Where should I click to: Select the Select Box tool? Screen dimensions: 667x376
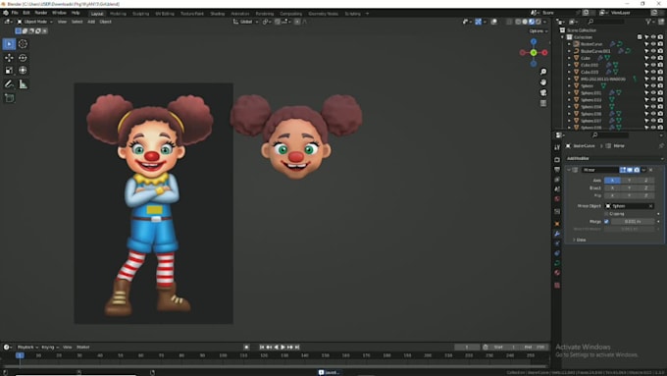pos(9,44)
